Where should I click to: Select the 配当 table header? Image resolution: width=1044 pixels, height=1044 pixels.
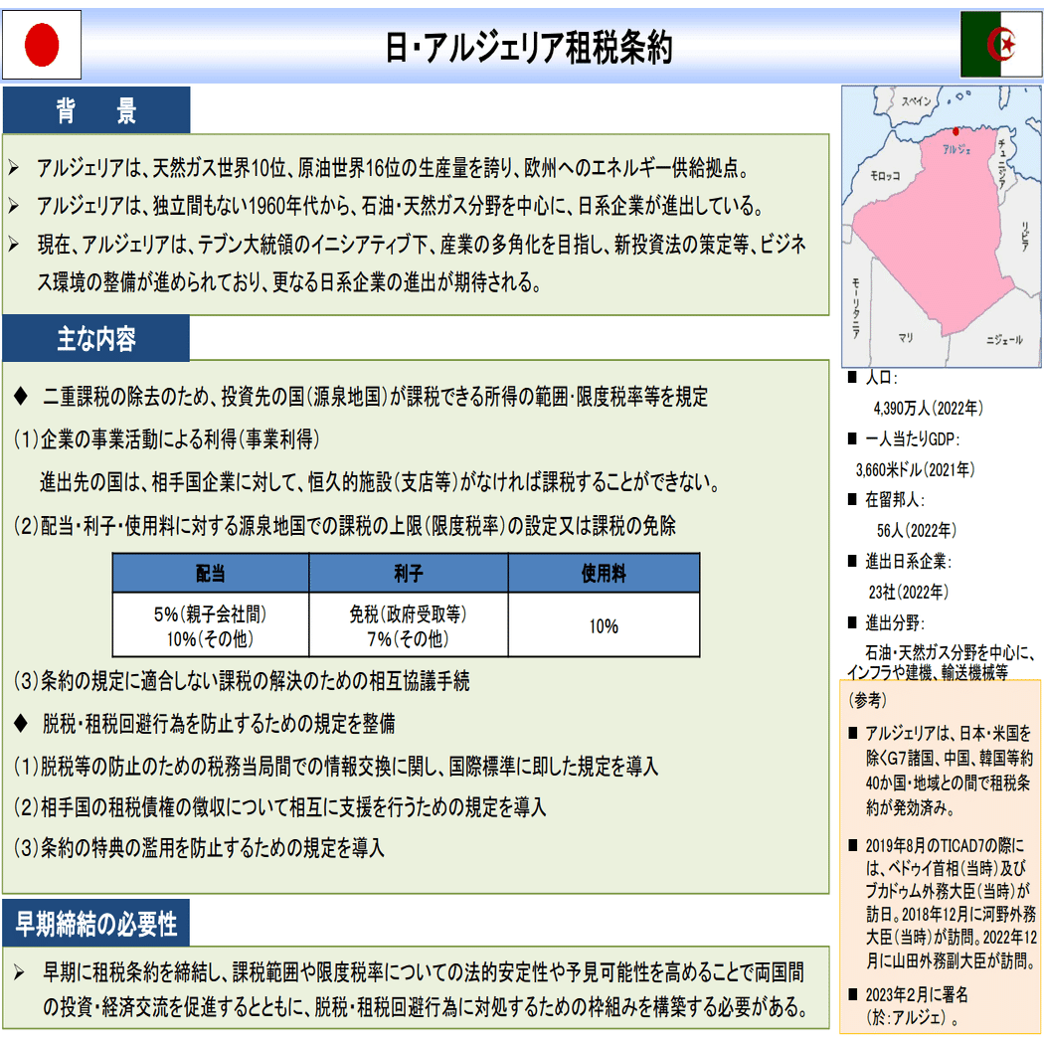tap(211, 574)
